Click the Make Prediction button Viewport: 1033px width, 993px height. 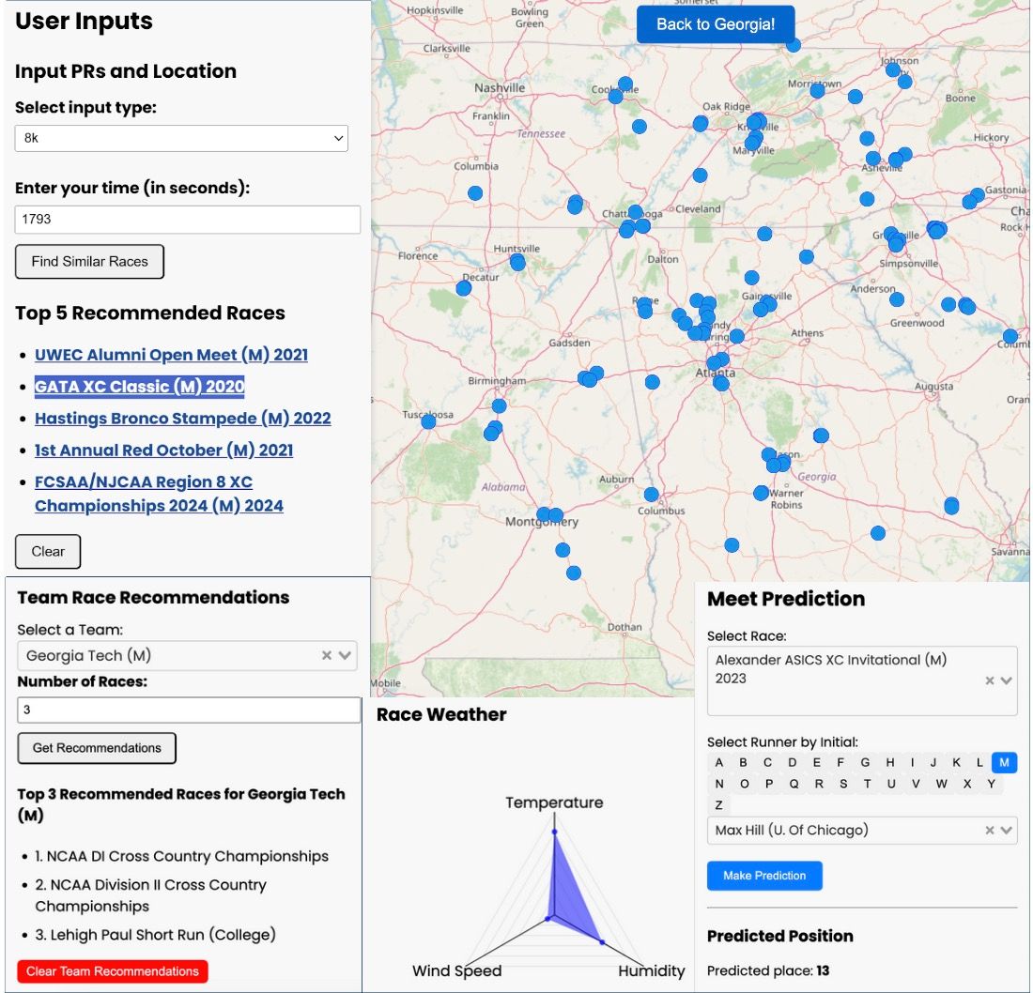point(764,876)
